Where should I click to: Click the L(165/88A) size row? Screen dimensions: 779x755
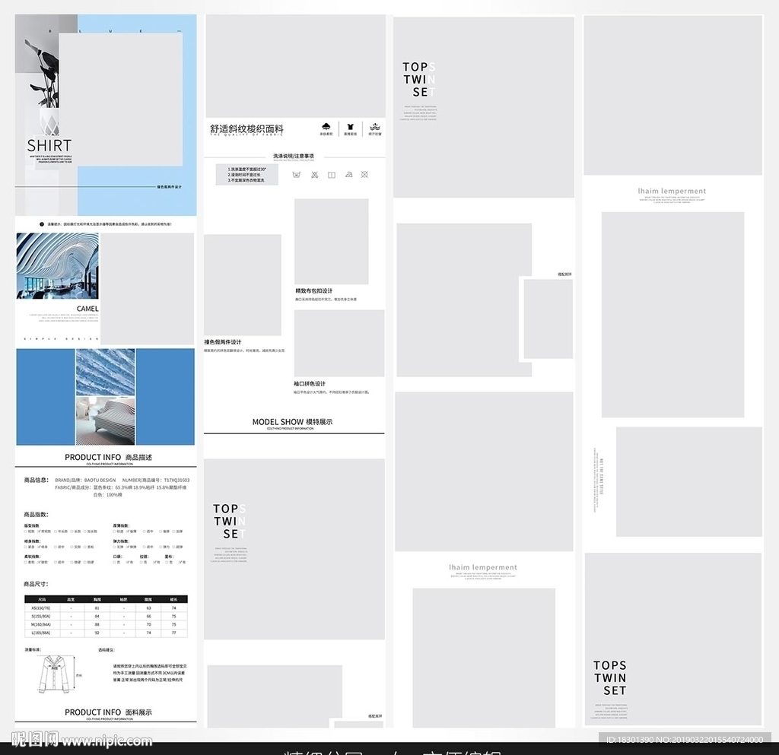click(106, 633)
